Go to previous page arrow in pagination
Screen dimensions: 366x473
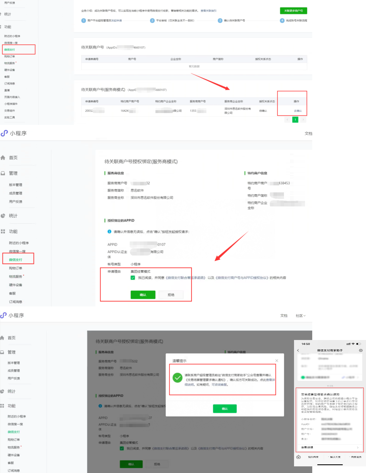click(287, 119)
